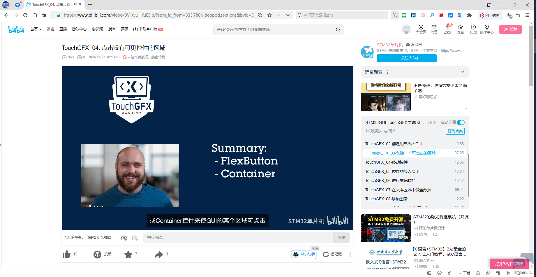
Task: Open the 会员购 navigation item
Action: click(97, 29)
